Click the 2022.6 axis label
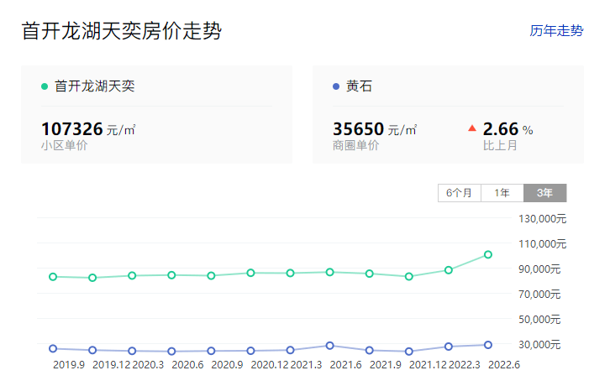Image resolution: width=589 pixels, height=386 pixels. pyautogui.click(x=504, y=365)
